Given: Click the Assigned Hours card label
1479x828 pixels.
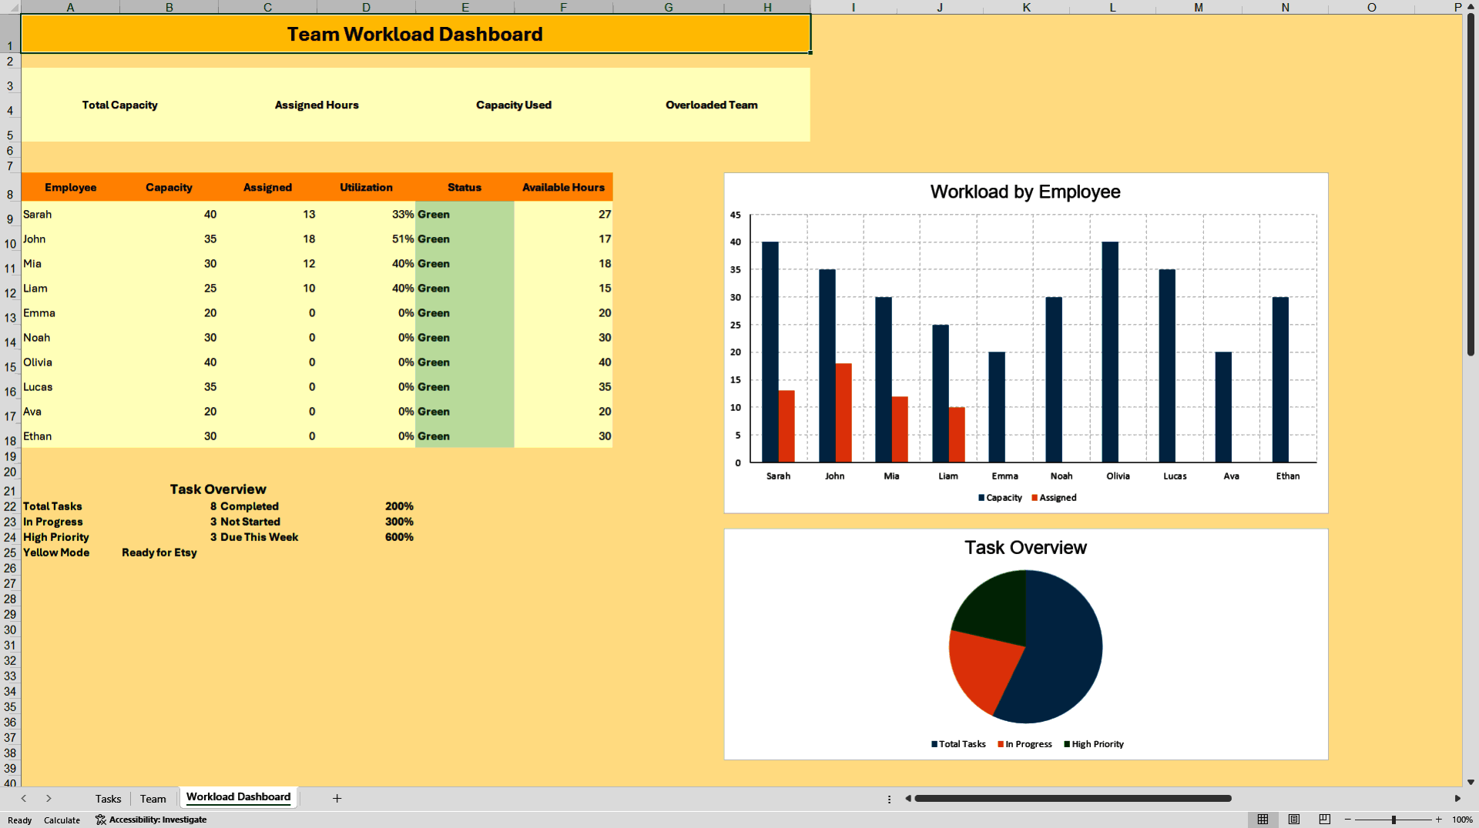Looking at the screenshot, I should pyautogui.click(x=317, y=105).
